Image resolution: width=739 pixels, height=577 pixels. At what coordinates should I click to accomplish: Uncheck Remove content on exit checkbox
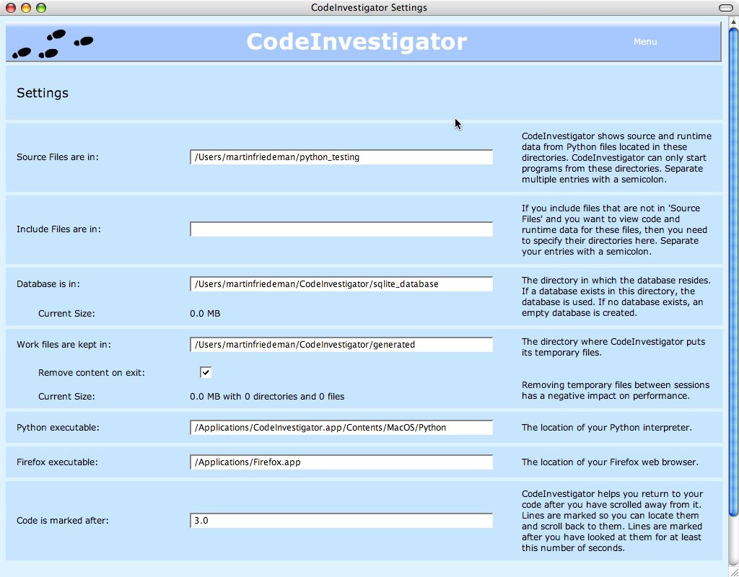206,372
